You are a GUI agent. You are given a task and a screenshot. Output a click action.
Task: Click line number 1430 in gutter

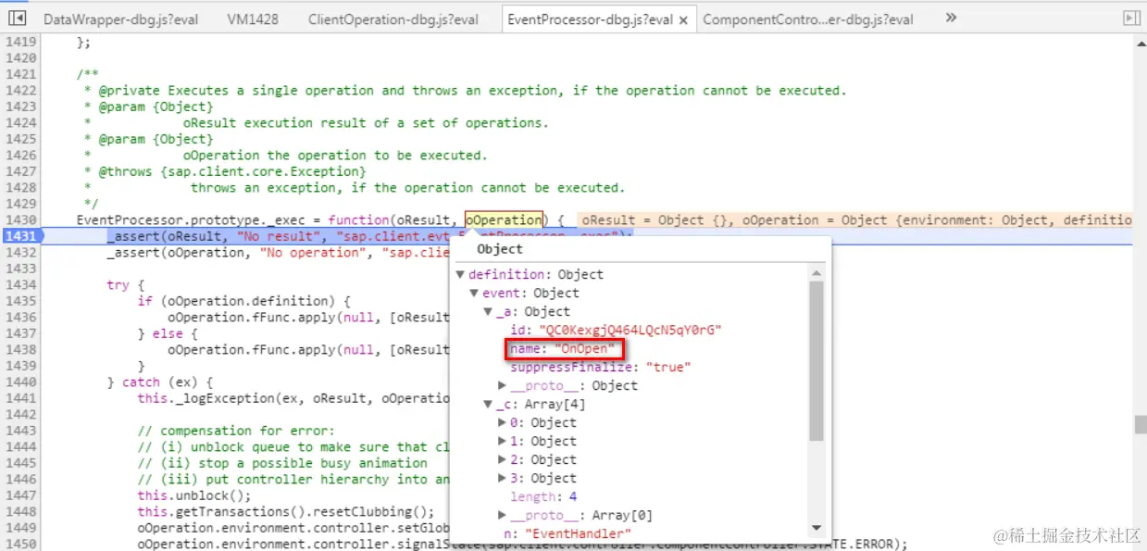pyautogui.click(x=19, y=220)
